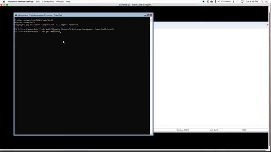Open the Bluetooth status menu
The width and height of the screenshot is (271, 152).
click(234, 2)
